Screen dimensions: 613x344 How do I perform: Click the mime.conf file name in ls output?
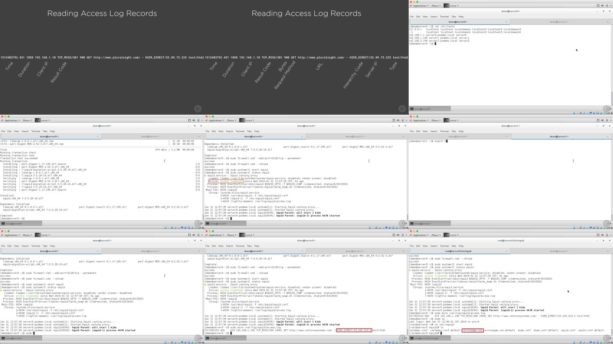(x=524, y=330)
